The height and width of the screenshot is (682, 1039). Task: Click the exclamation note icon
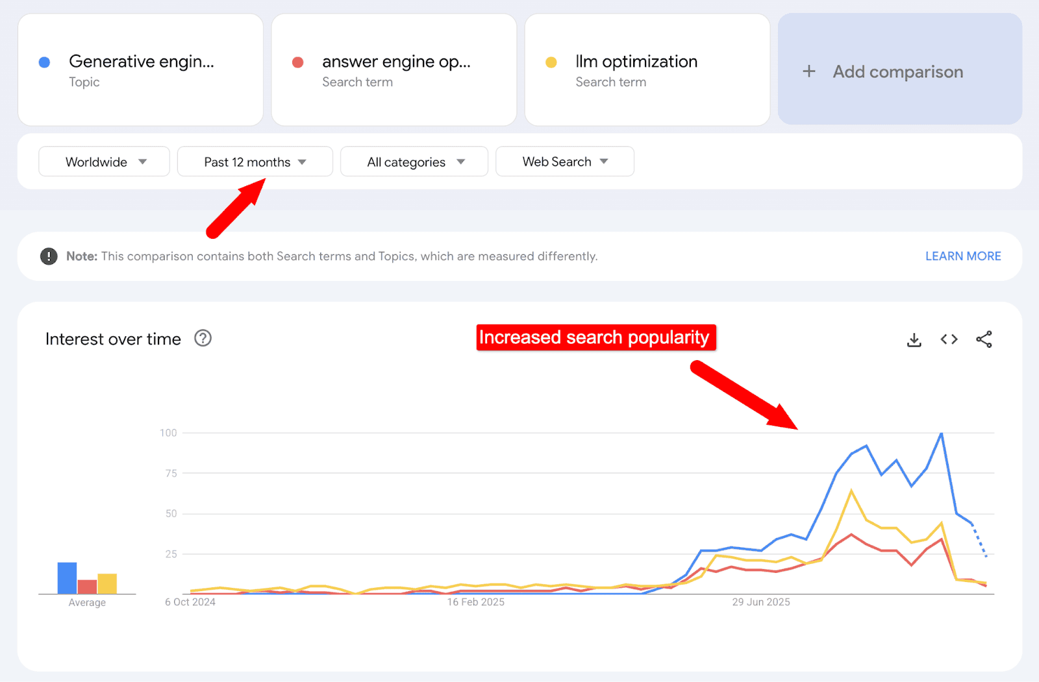[49, 256]
